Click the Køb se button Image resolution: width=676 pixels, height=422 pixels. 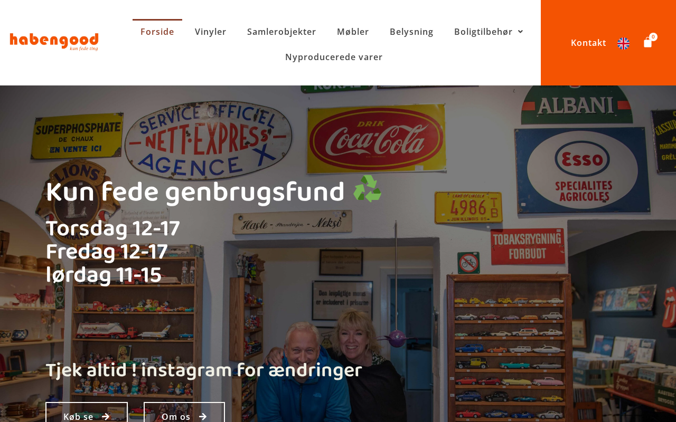pyautogui.click(x=87, y=413)
